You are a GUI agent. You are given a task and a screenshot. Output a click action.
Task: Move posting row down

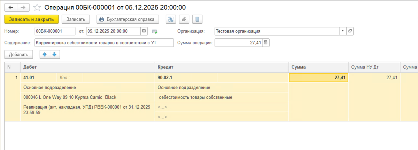click(x=55, y=54)
